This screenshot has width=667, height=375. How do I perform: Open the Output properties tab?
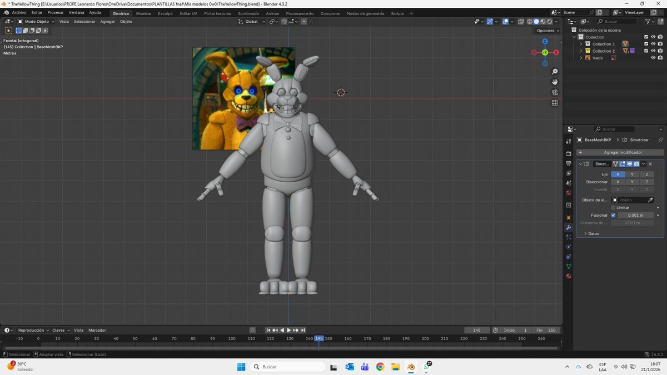pyautogui.click(x=569, y=163)
